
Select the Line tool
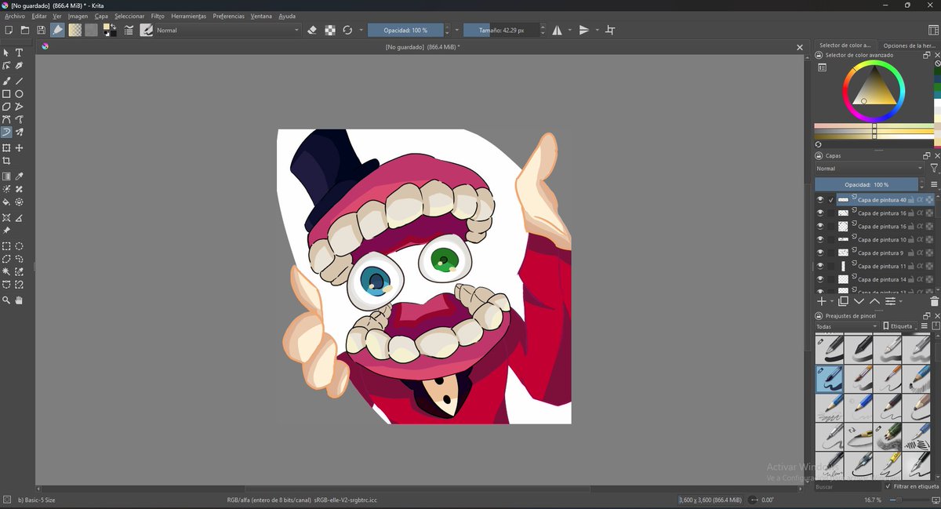[x=20, y=81]
